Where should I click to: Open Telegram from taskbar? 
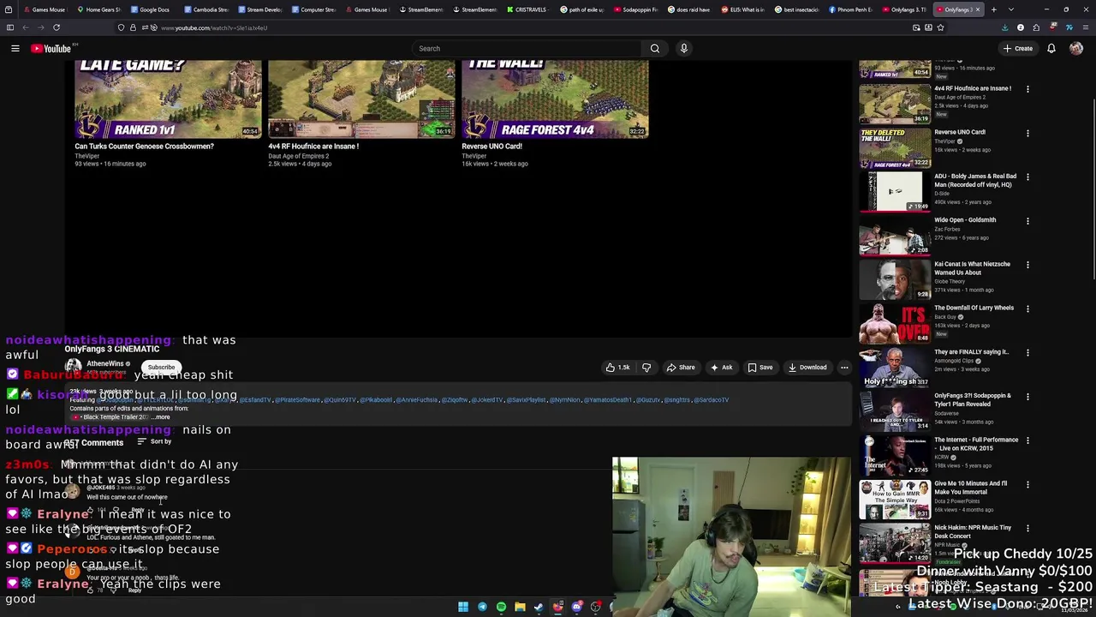[x=482, y=608]
